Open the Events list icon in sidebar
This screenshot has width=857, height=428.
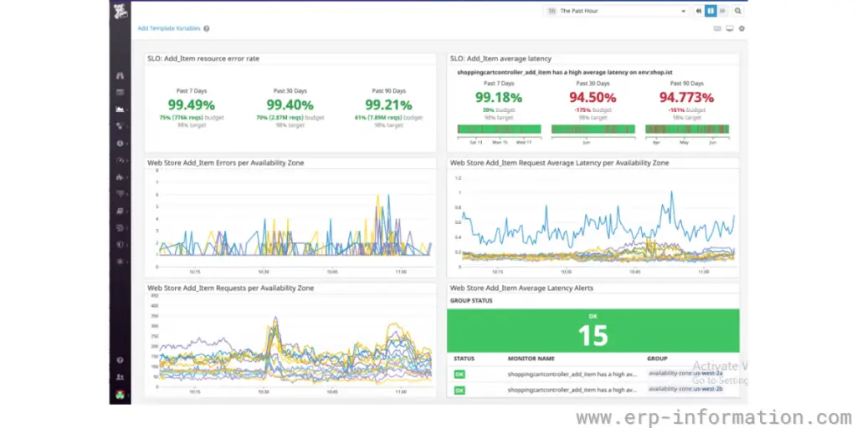tap(121, 92)
